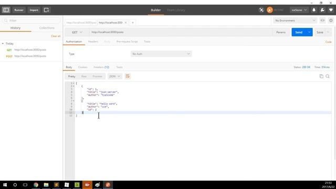Click the blue Send button

coord(299,32)
